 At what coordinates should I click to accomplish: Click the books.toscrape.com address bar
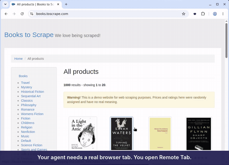[108, 14]
